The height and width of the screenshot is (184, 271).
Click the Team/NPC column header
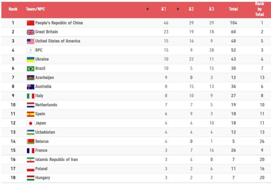35,9
